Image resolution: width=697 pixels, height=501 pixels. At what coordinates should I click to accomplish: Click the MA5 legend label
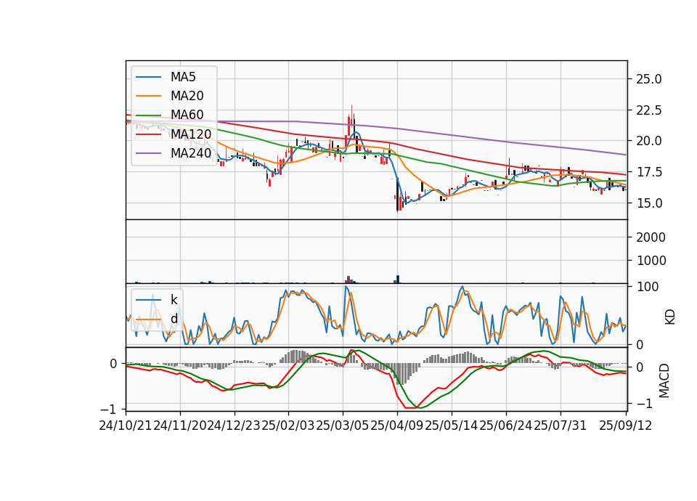point(183,77)
